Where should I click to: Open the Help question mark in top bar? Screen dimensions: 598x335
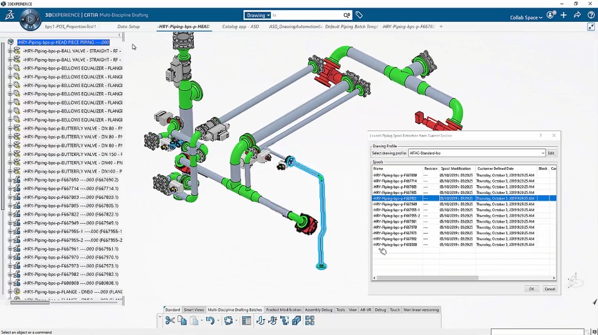591,15
